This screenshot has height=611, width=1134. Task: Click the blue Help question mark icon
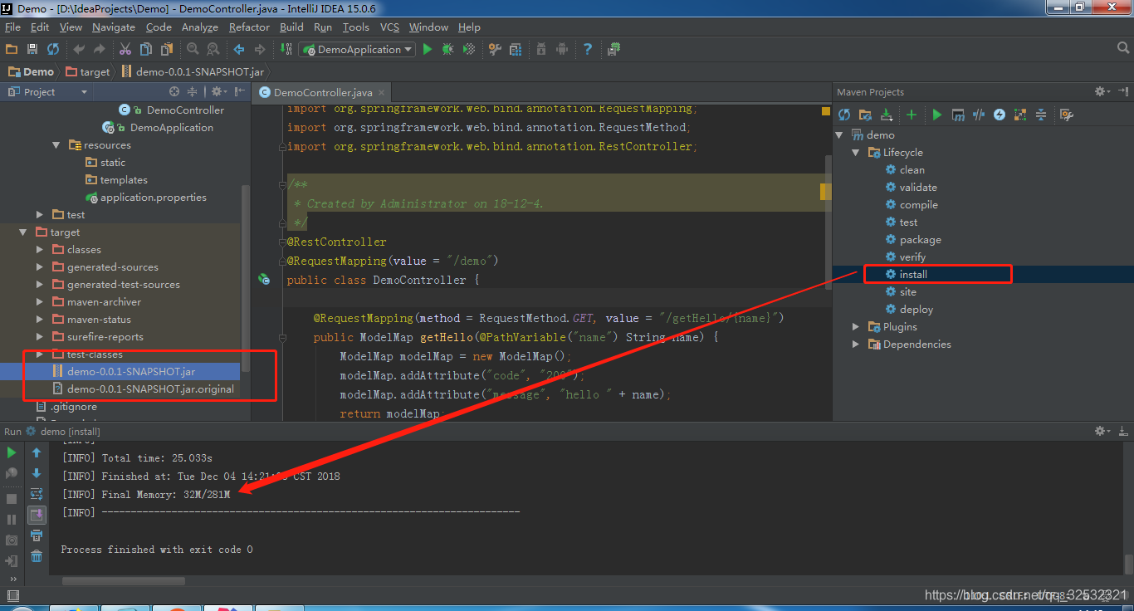pyautogui.click(x=587, y=49)
